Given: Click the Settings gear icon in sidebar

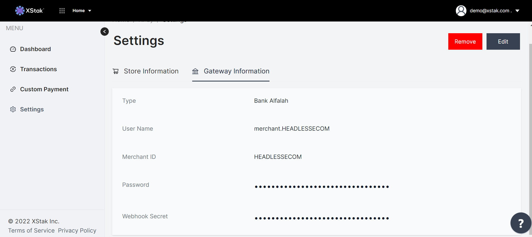Looking at the screenshot, I should tap(13, 109).
